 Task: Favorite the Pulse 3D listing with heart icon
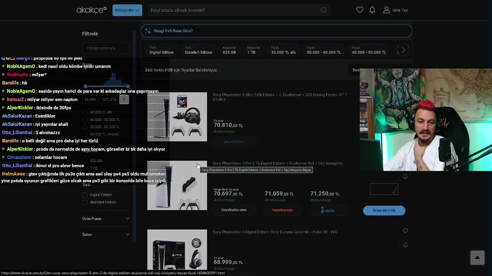[x=405, y=231]
